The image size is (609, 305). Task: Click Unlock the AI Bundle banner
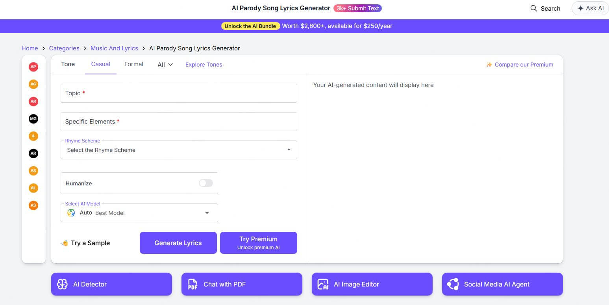pyautogui.click(x=250, y=26)
